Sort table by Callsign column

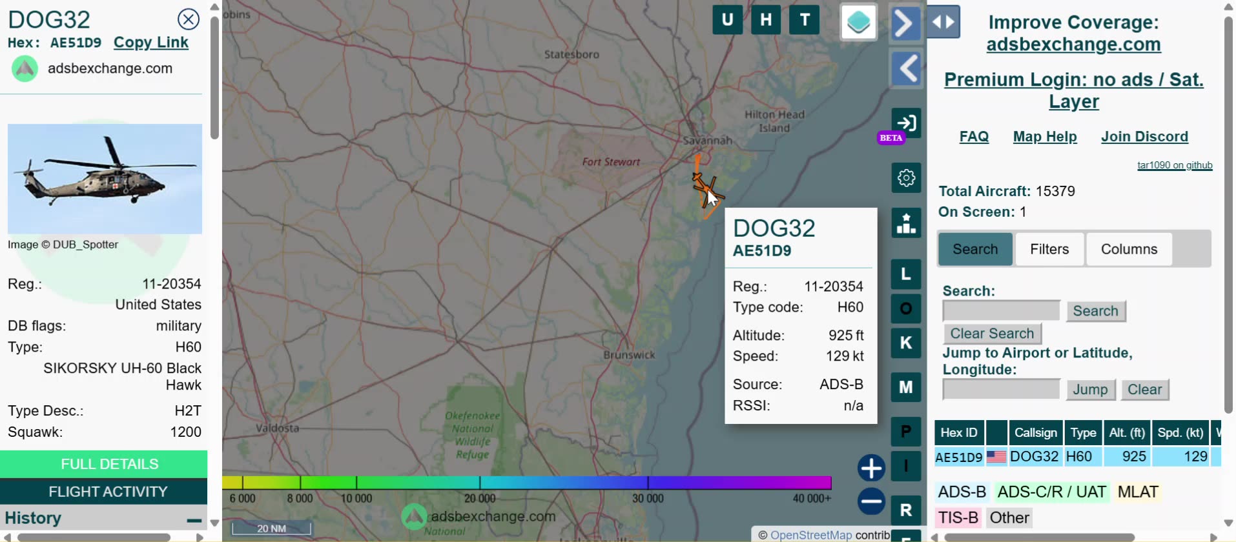click(x=1035, y=433)
